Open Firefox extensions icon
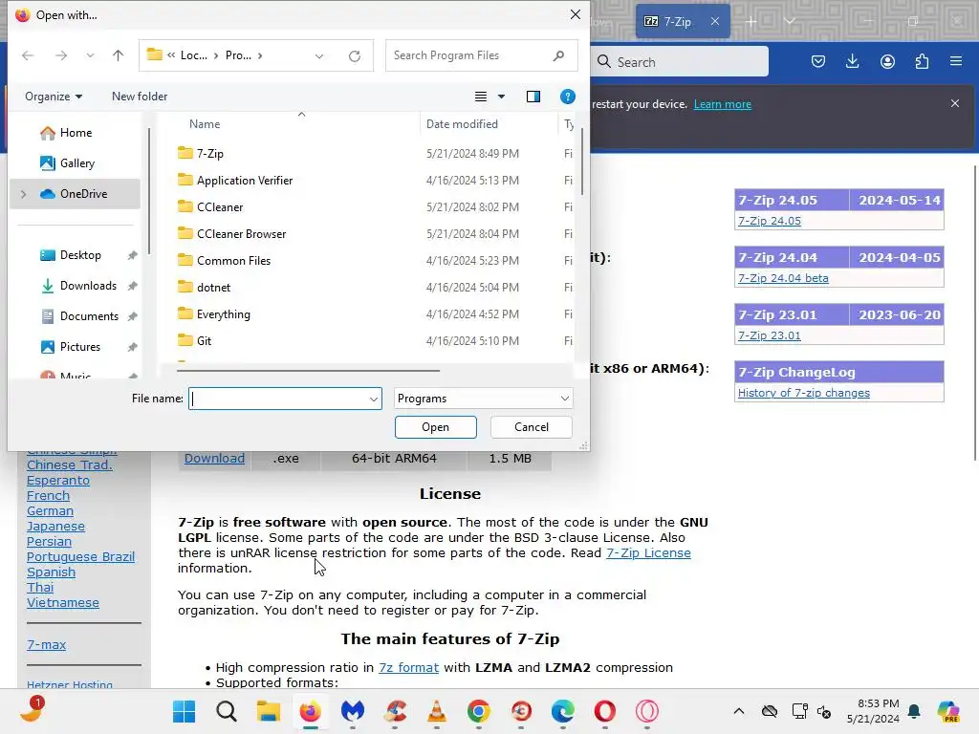This screenshot has height=734, width=979. pos(922,61)
